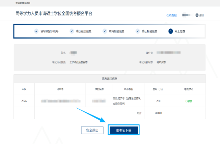The image size is (221, 147).
Task: Click the 考试地点性质 label
Action: point(59,62)
